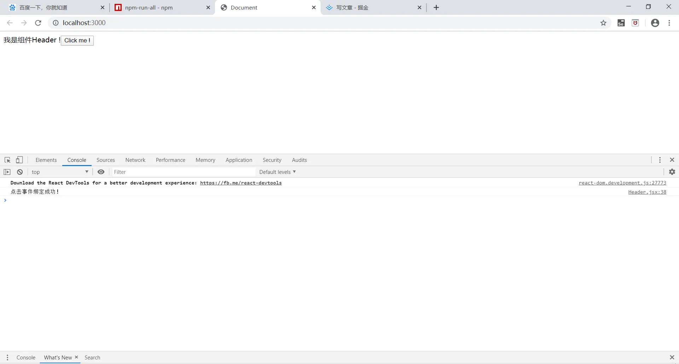Expand the JavaScript context dropdown 'top'
The width and height of the screenshot is (679, 364).
(x=60, y=172)
